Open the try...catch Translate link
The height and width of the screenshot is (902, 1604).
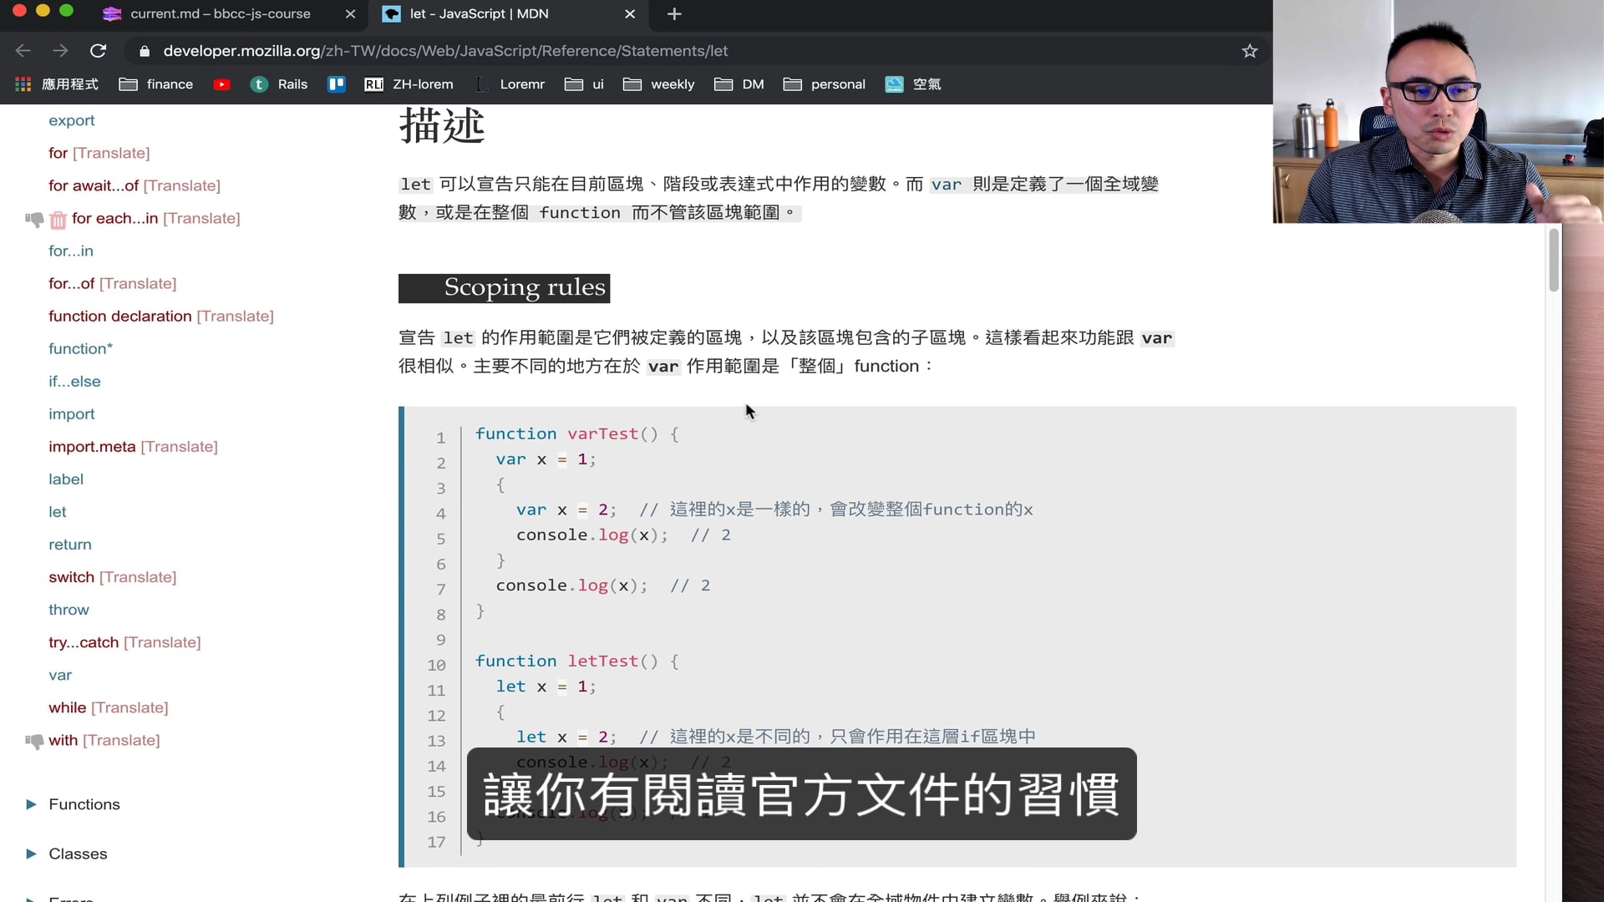click(x=163, y=642)
